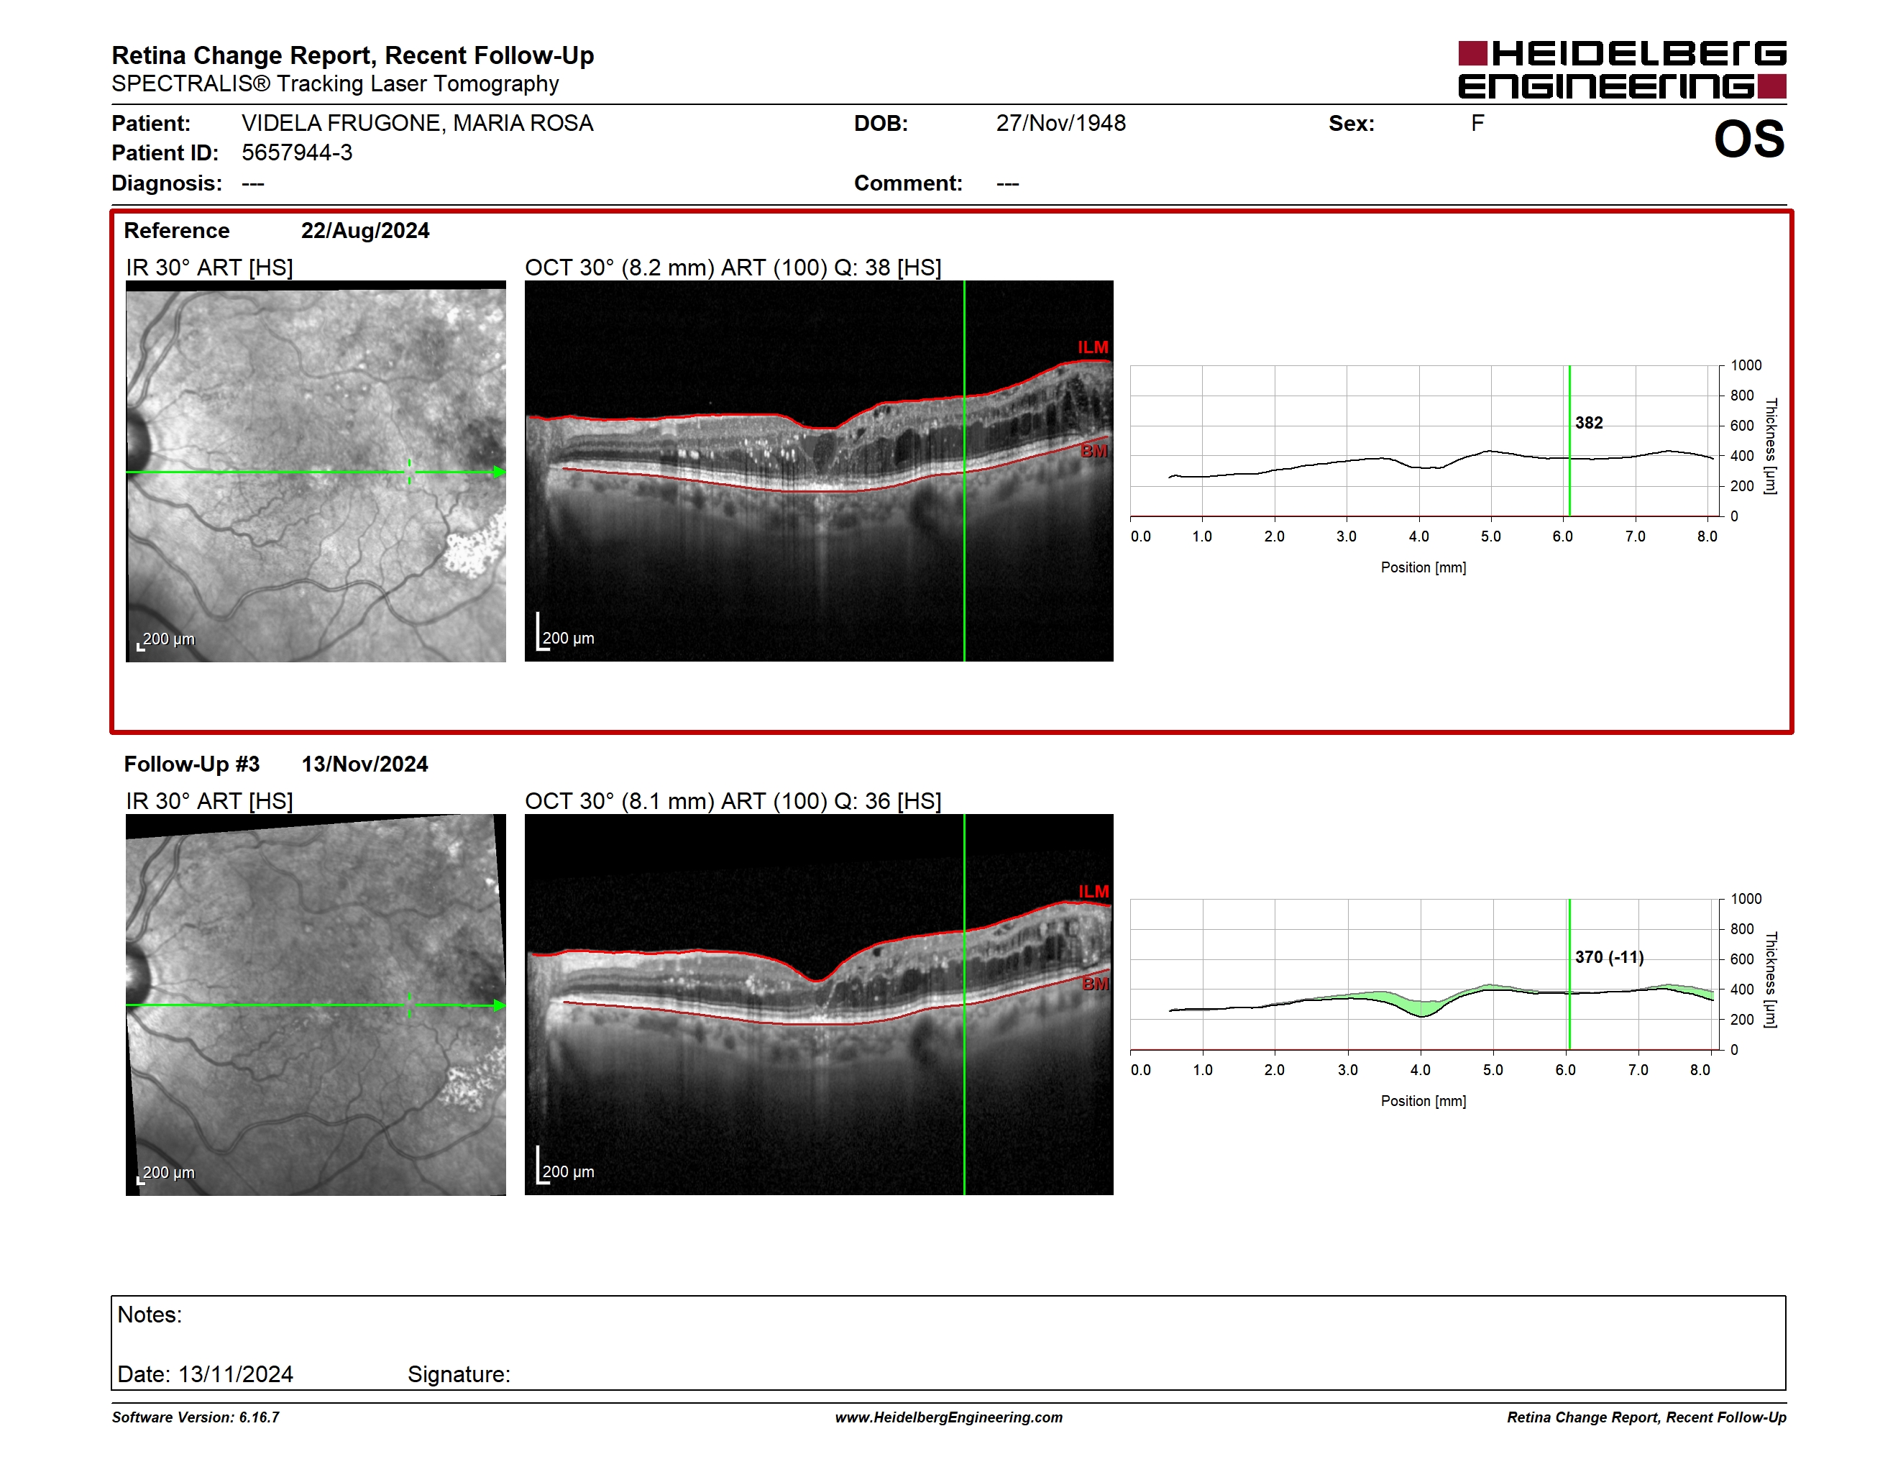1898x1467 pixels.
Task: Click the reference OCT title with Q: 38
Action: click(733, 268)
